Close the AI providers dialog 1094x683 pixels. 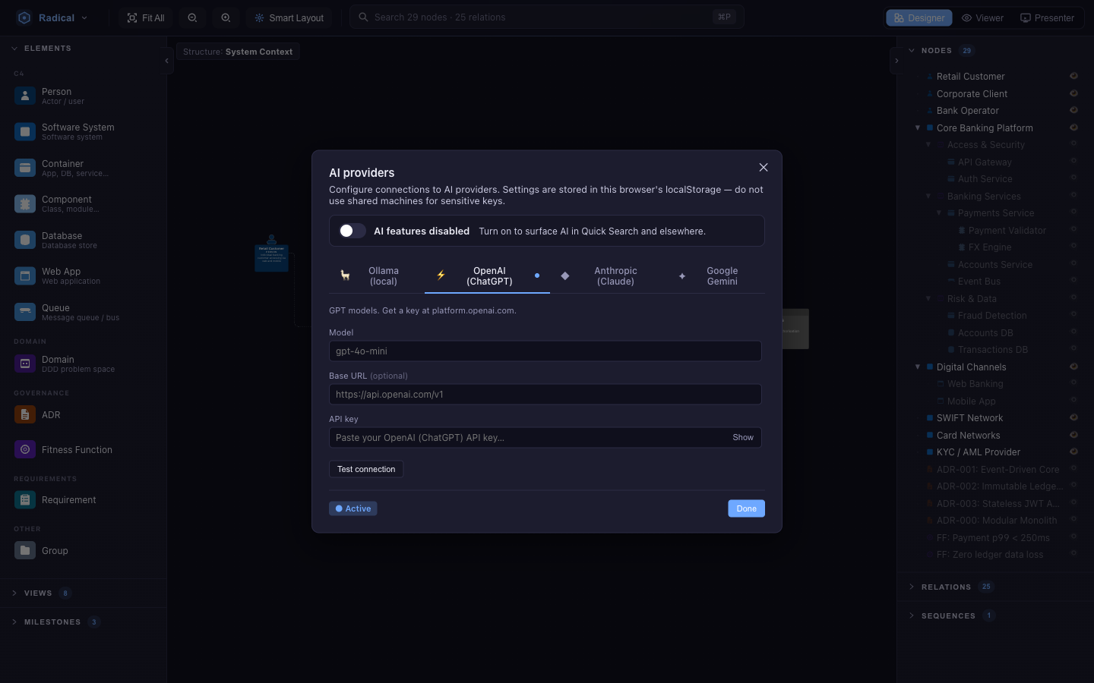coord(764,168)
